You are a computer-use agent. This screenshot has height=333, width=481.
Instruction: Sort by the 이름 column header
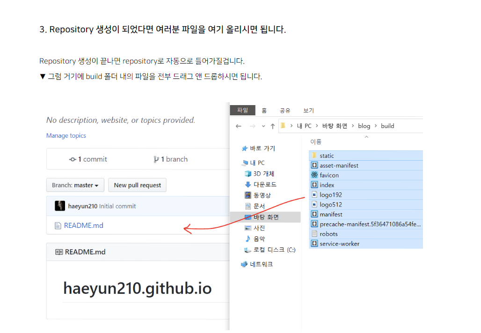316,142
